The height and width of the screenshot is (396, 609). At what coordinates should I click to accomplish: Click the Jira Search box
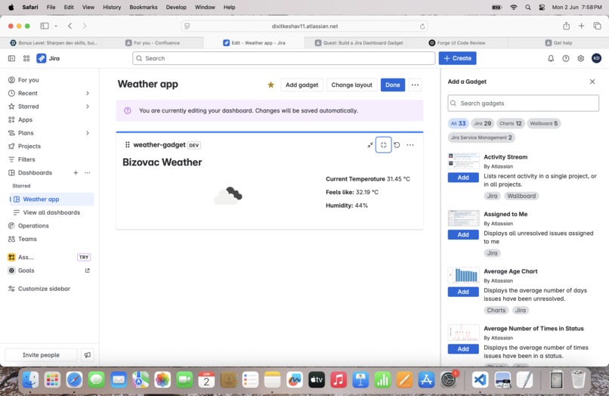283,58
